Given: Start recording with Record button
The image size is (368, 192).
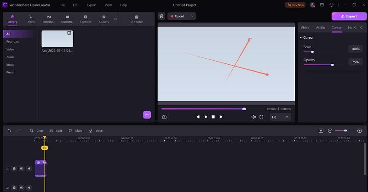Looking at the screenshot, I should (178, 16).
